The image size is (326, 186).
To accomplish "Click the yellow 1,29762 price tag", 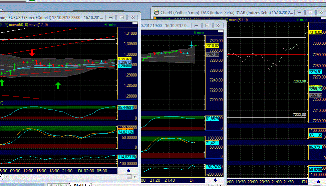I will pos(124,59).
